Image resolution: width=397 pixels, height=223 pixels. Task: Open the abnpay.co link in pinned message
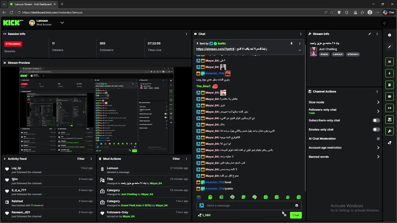tap(215, 49)
